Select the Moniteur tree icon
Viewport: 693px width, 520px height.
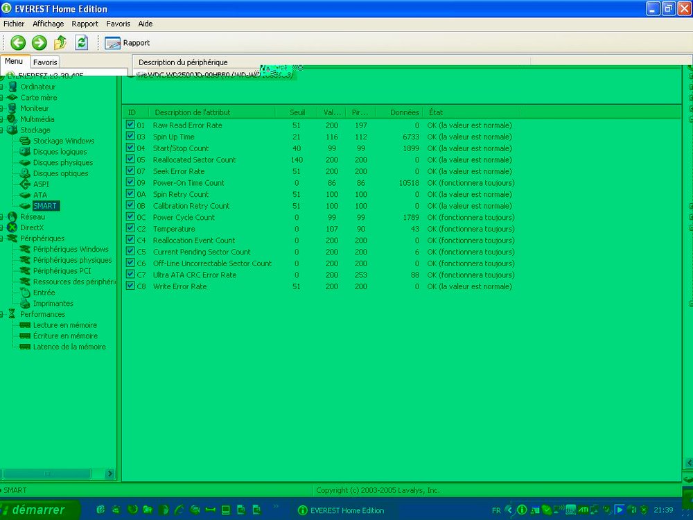tap(12, 108)
